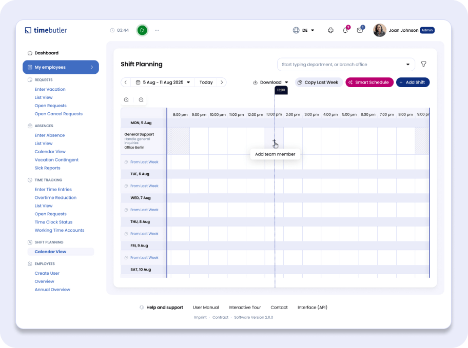468x348 pixels.
Task: Go to previous week arrow
Action: pos(126,83)
